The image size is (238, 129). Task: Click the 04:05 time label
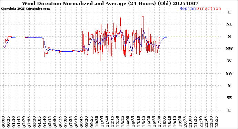click(40, 122)
